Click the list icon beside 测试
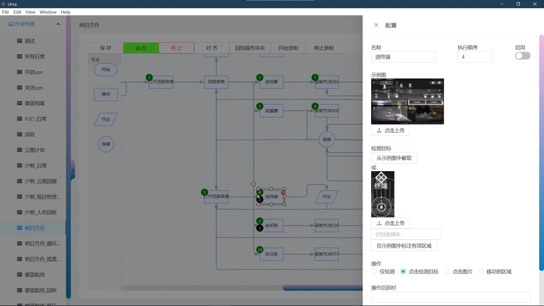Image resolution: width=544 pixels, height=306 pixels. point(20,41)
